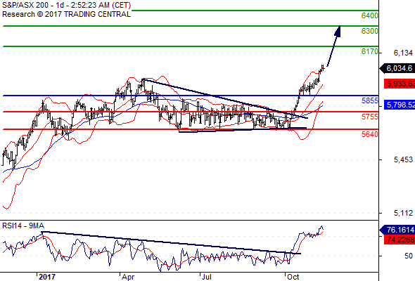This screenshot has height=281, width=415.
Task: Click the red 5,933.63 price label
Action: [400, 84]
